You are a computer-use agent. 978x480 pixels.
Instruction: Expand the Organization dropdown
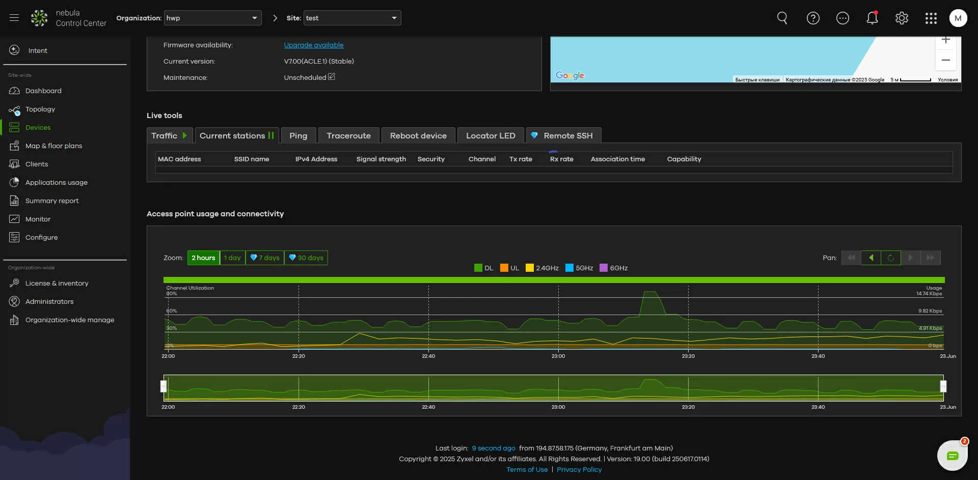pos(212,18)
